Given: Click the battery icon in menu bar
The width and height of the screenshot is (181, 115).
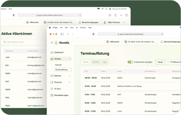Looking at the screenshot, I should tap(99, 9).
